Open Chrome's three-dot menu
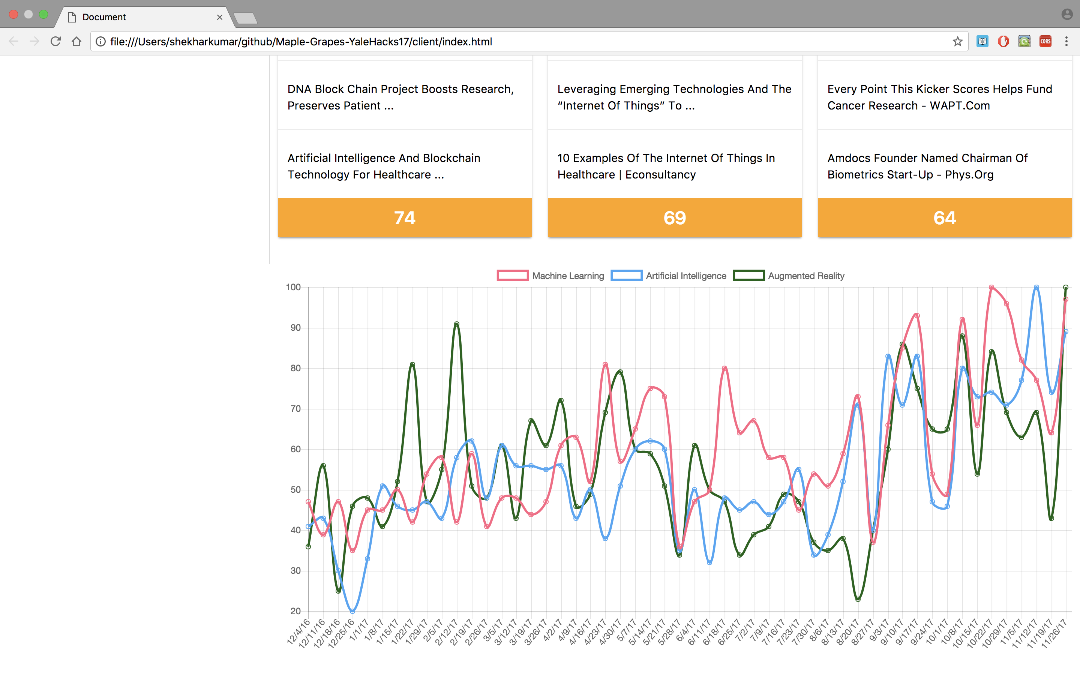The height and width of the screenshot is (675, 1080). point(1066,42)
